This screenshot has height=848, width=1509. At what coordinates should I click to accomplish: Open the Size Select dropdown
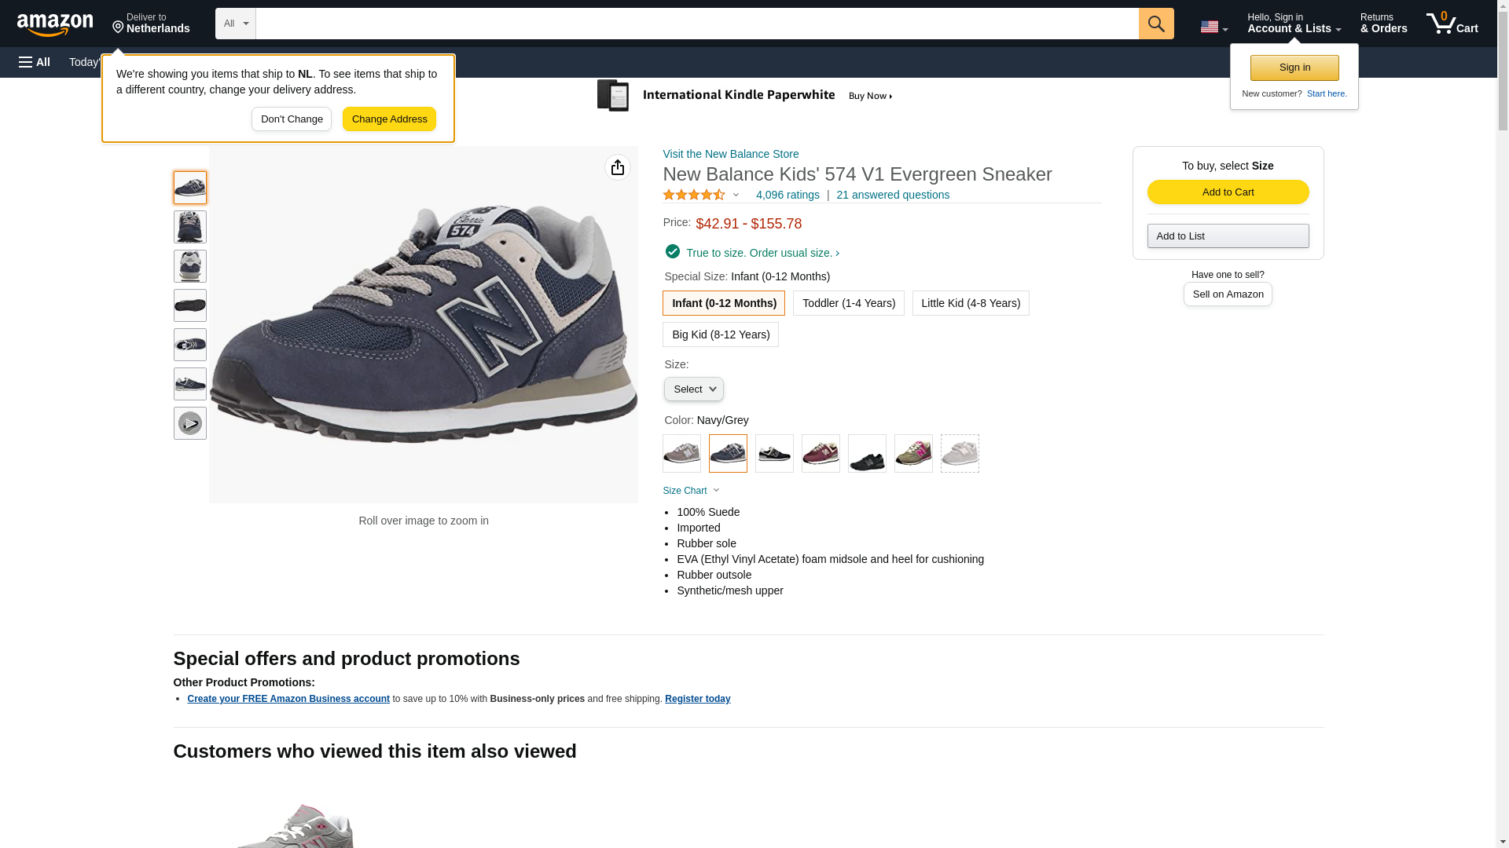pos(693,389)
